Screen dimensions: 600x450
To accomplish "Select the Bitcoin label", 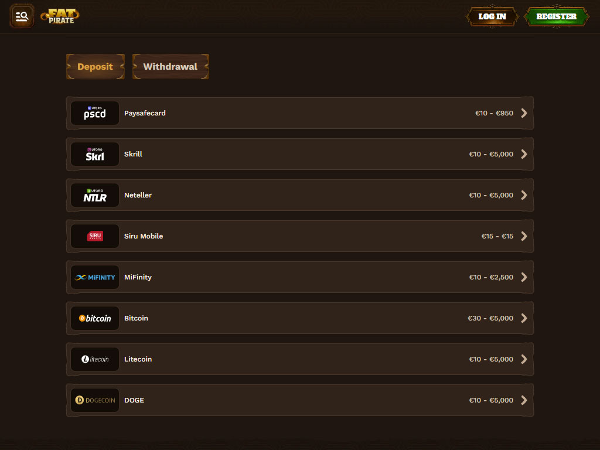I will coord(136,318).
